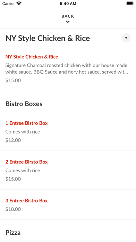Screen dimensions: 136x242
Task: Tap the Wi-Fi icon in status bar
Action: (x=19, y=3)
